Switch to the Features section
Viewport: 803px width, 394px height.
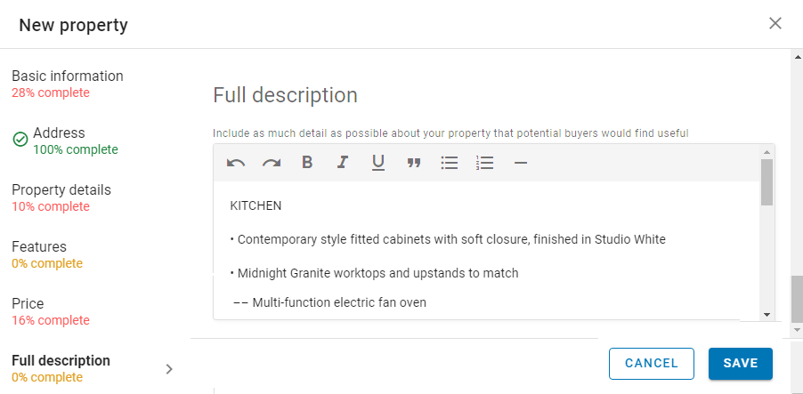[39, 247]
